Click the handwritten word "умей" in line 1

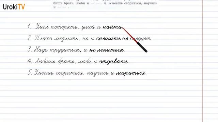tap(88, 27)
